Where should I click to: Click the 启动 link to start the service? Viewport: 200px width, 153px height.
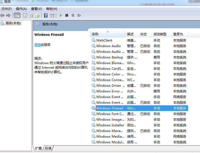click(38, 45)
